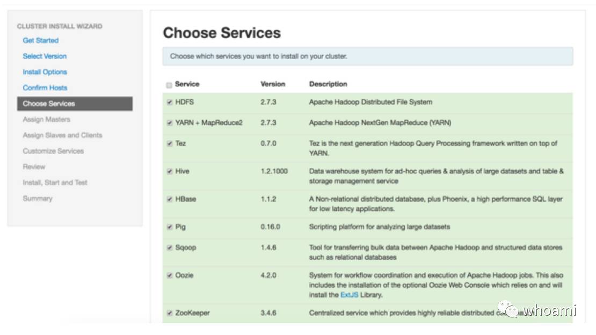Untick the Pig service checkbox
596x335 pixels.
pos(170,227)
